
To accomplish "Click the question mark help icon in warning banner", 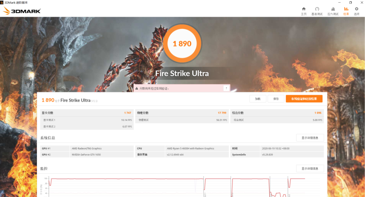I will (x=226, y=88).
